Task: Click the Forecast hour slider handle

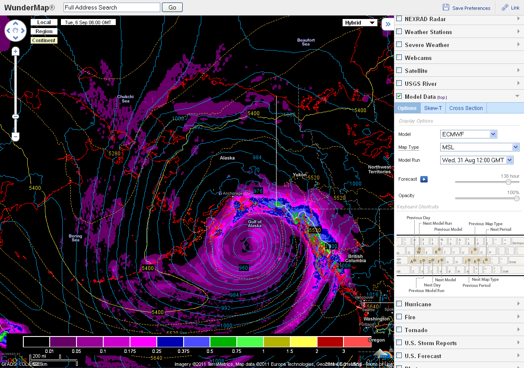Action: (508, 182)
